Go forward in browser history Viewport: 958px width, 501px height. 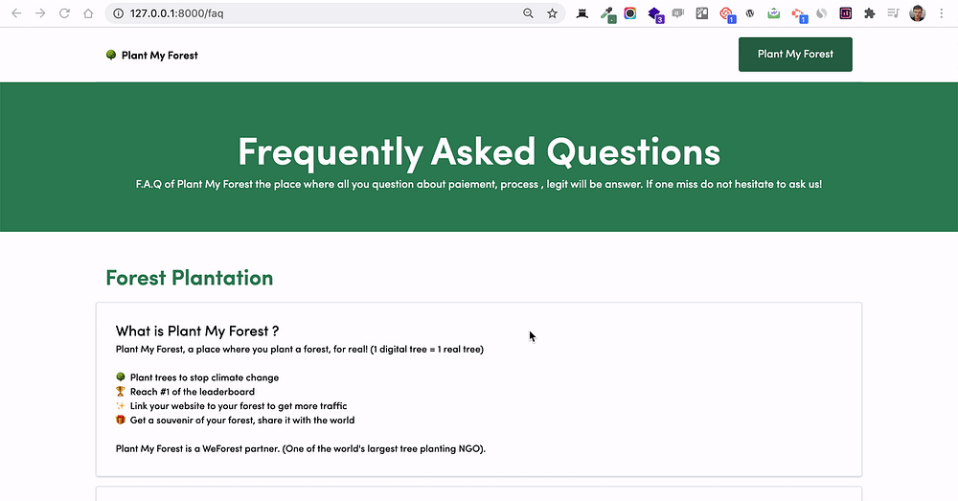point(40,13)
